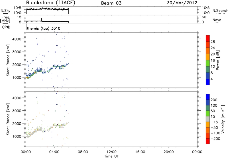Click the 12:00 time axis label
Image resolution: width=228 pixels, height=158 pixels.
(x=111, y=152)
